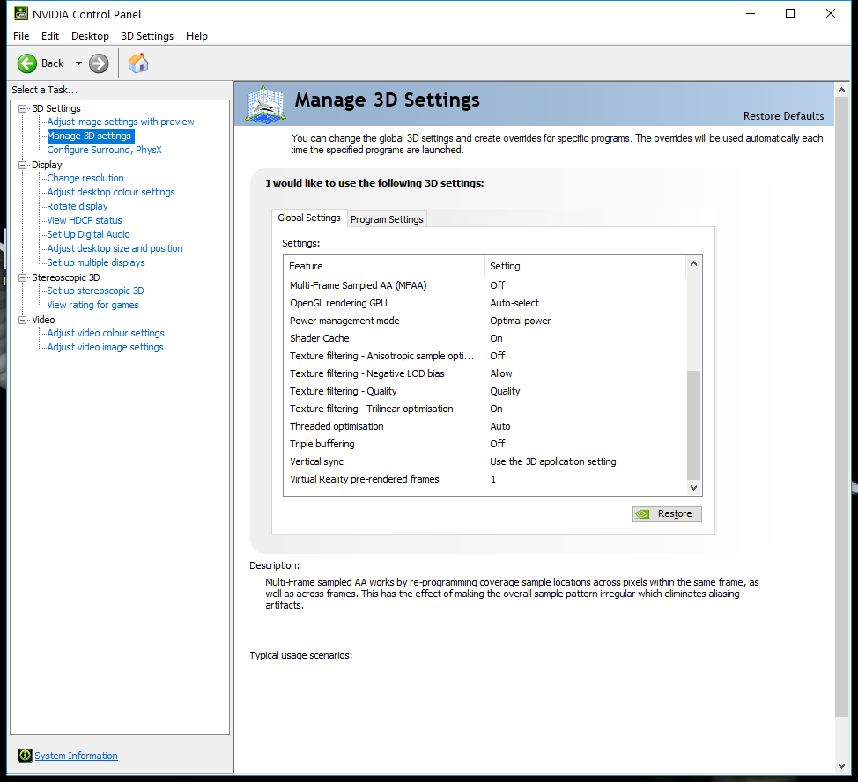Click the Manage 3D Settings header icon
The height and width of the screenshot is (782, 858).
point(265,104)
